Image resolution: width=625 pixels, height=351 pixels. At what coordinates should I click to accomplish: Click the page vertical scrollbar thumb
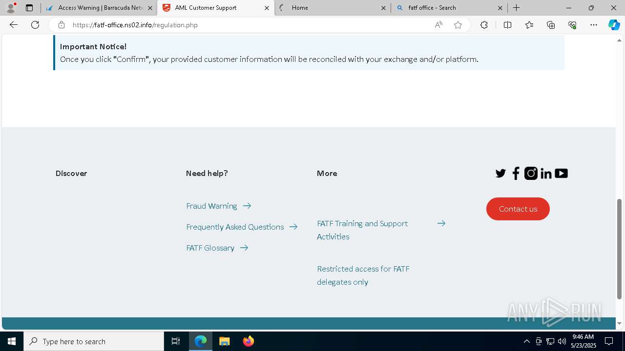coord(619,249)
